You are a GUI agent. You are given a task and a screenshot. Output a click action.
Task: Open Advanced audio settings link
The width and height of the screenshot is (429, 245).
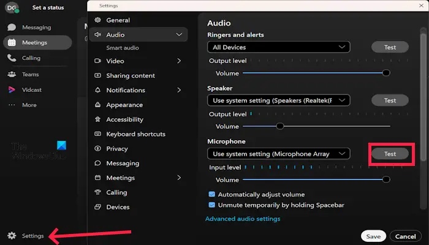[x=243, y=219]
